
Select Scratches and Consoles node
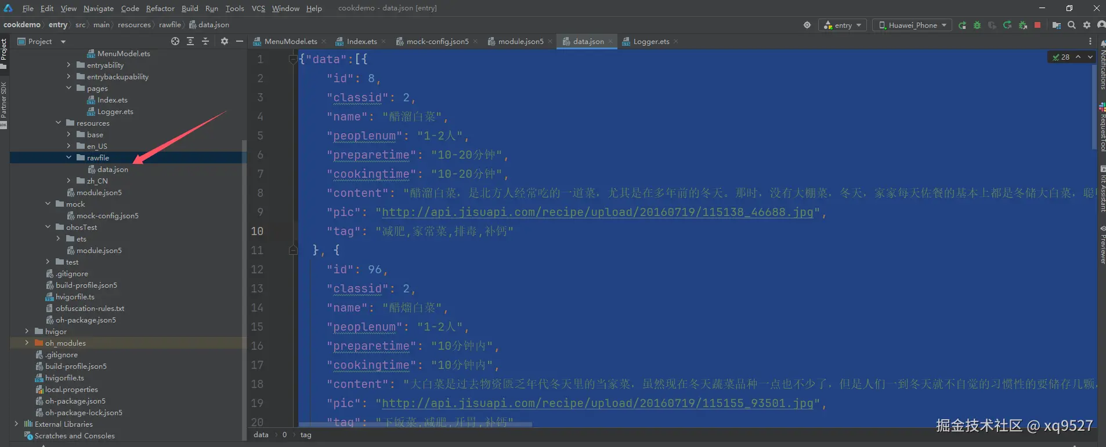coord(74,435)
